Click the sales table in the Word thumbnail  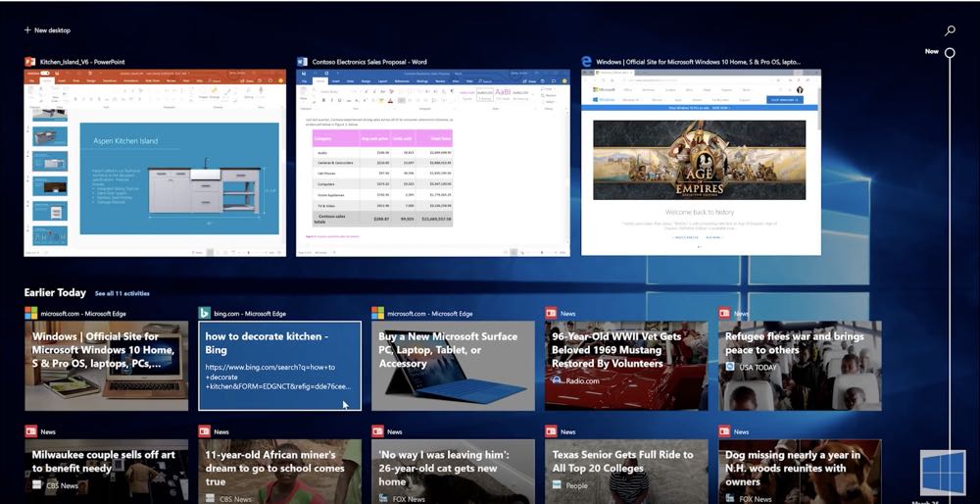382,178
